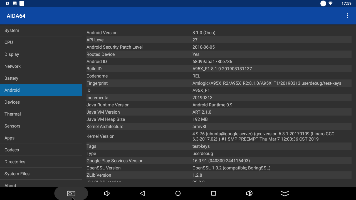Select the Java VM Version label
This screenshot has width=356, height=200.
103,112
